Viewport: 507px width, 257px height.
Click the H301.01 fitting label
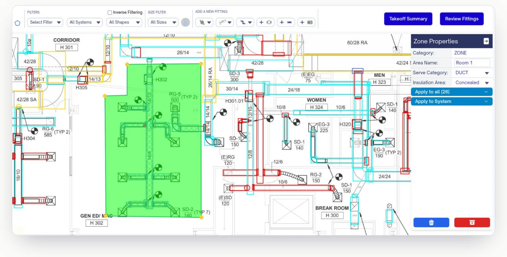pyautogui.click(x=235, y=101)
